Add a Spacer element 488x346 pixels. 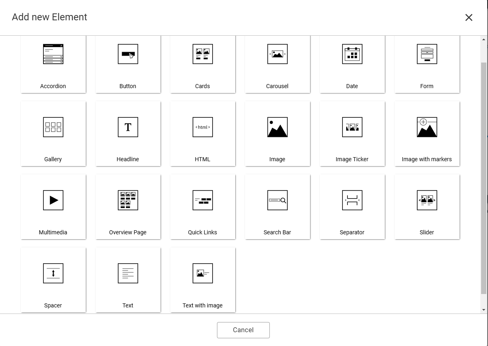point(53,280)
